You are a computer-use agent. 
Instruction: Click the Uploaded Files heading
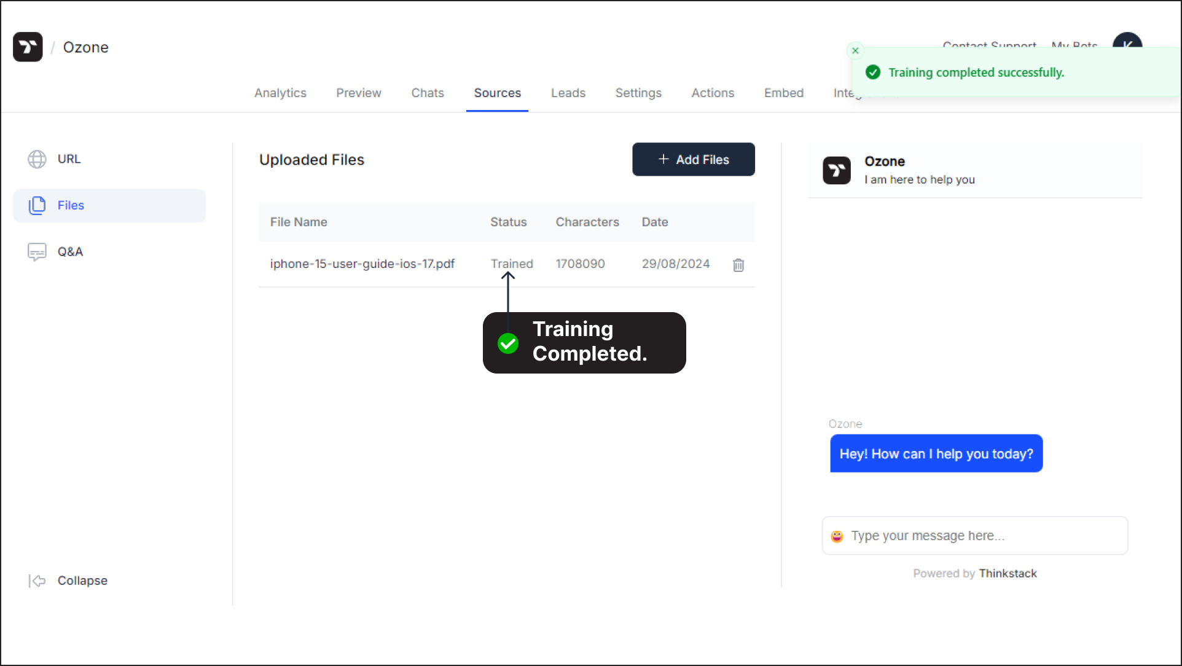(x=311, y=160)
